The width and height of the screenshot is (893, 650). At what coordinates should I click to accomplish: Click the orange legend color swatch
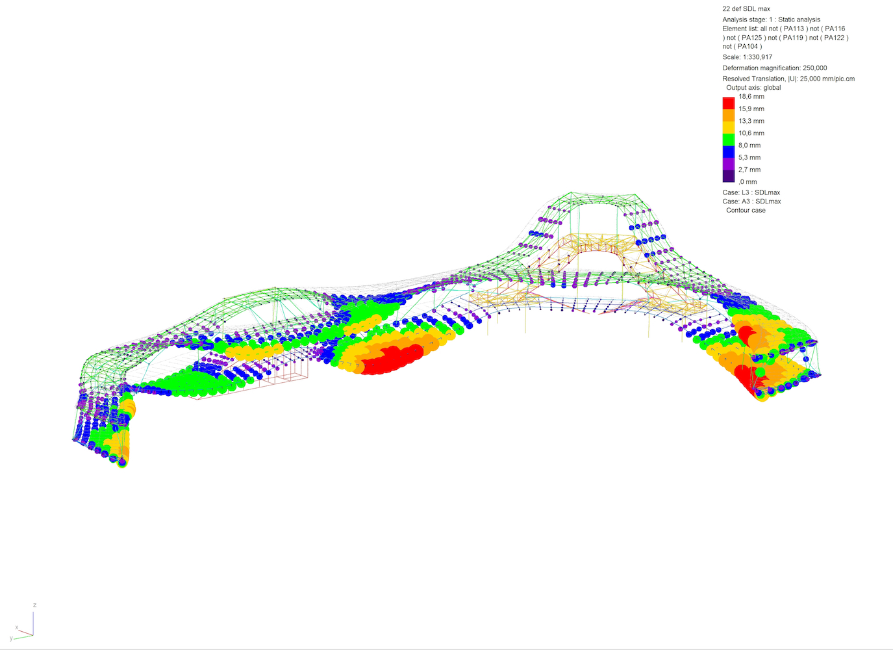729,115
